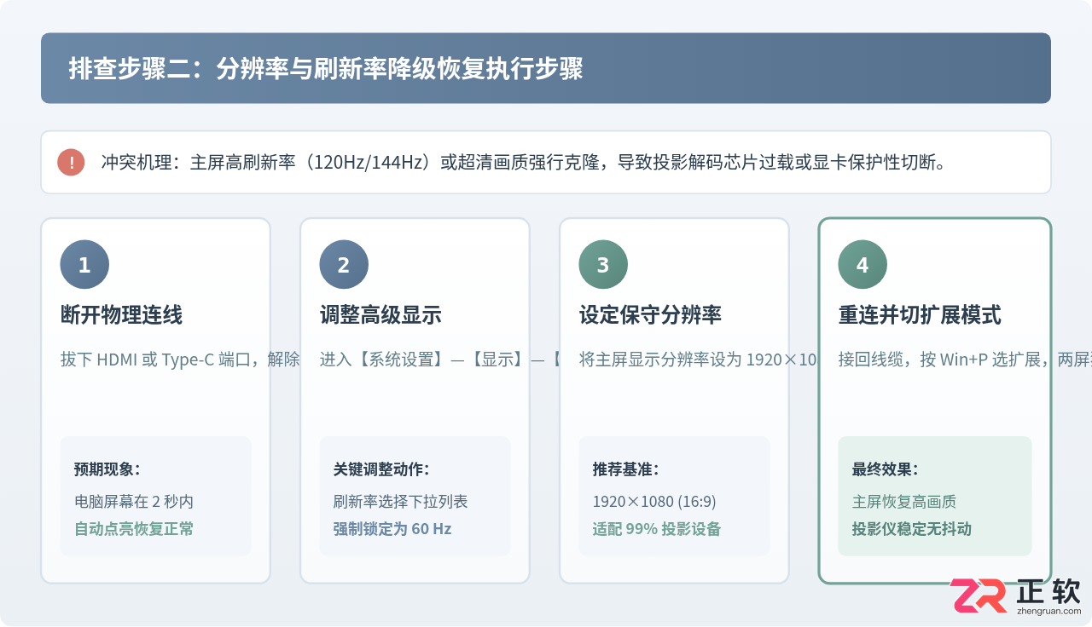Click the 拔下 HDMI 或 Type-C 端口 description

point(180,360)
